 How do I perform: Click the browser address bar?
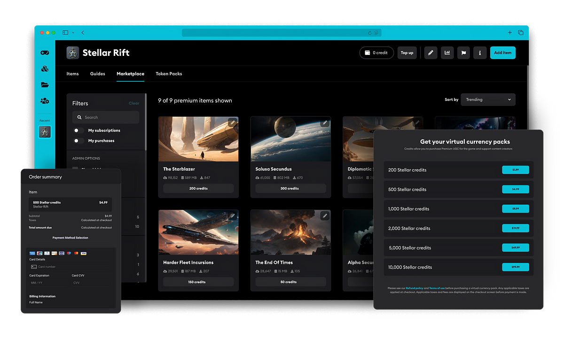(x=282, y=33)
